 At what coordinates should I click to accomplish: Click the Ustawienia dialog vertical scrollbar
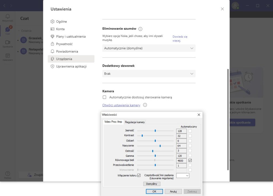pyautogui.click(x=228, y=119)
